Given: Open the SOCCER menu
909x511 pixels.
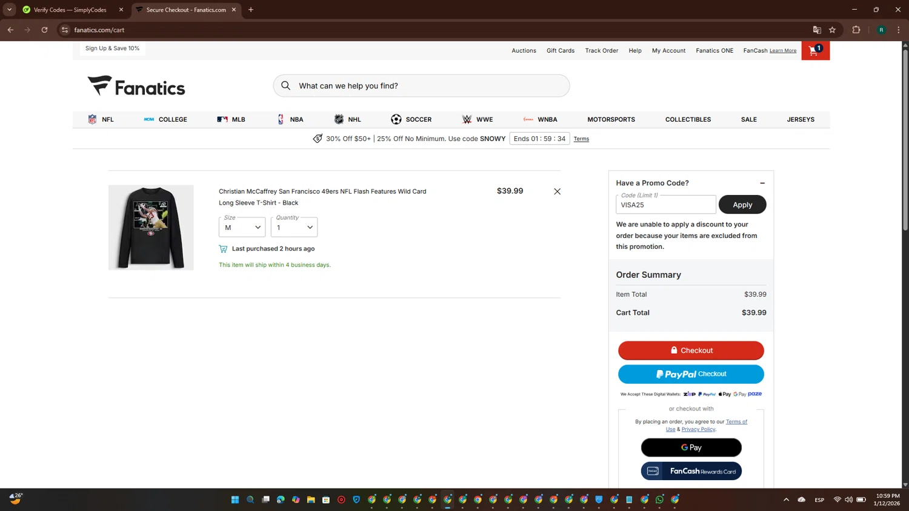Looking at the screenshot, I should [411, 119].
